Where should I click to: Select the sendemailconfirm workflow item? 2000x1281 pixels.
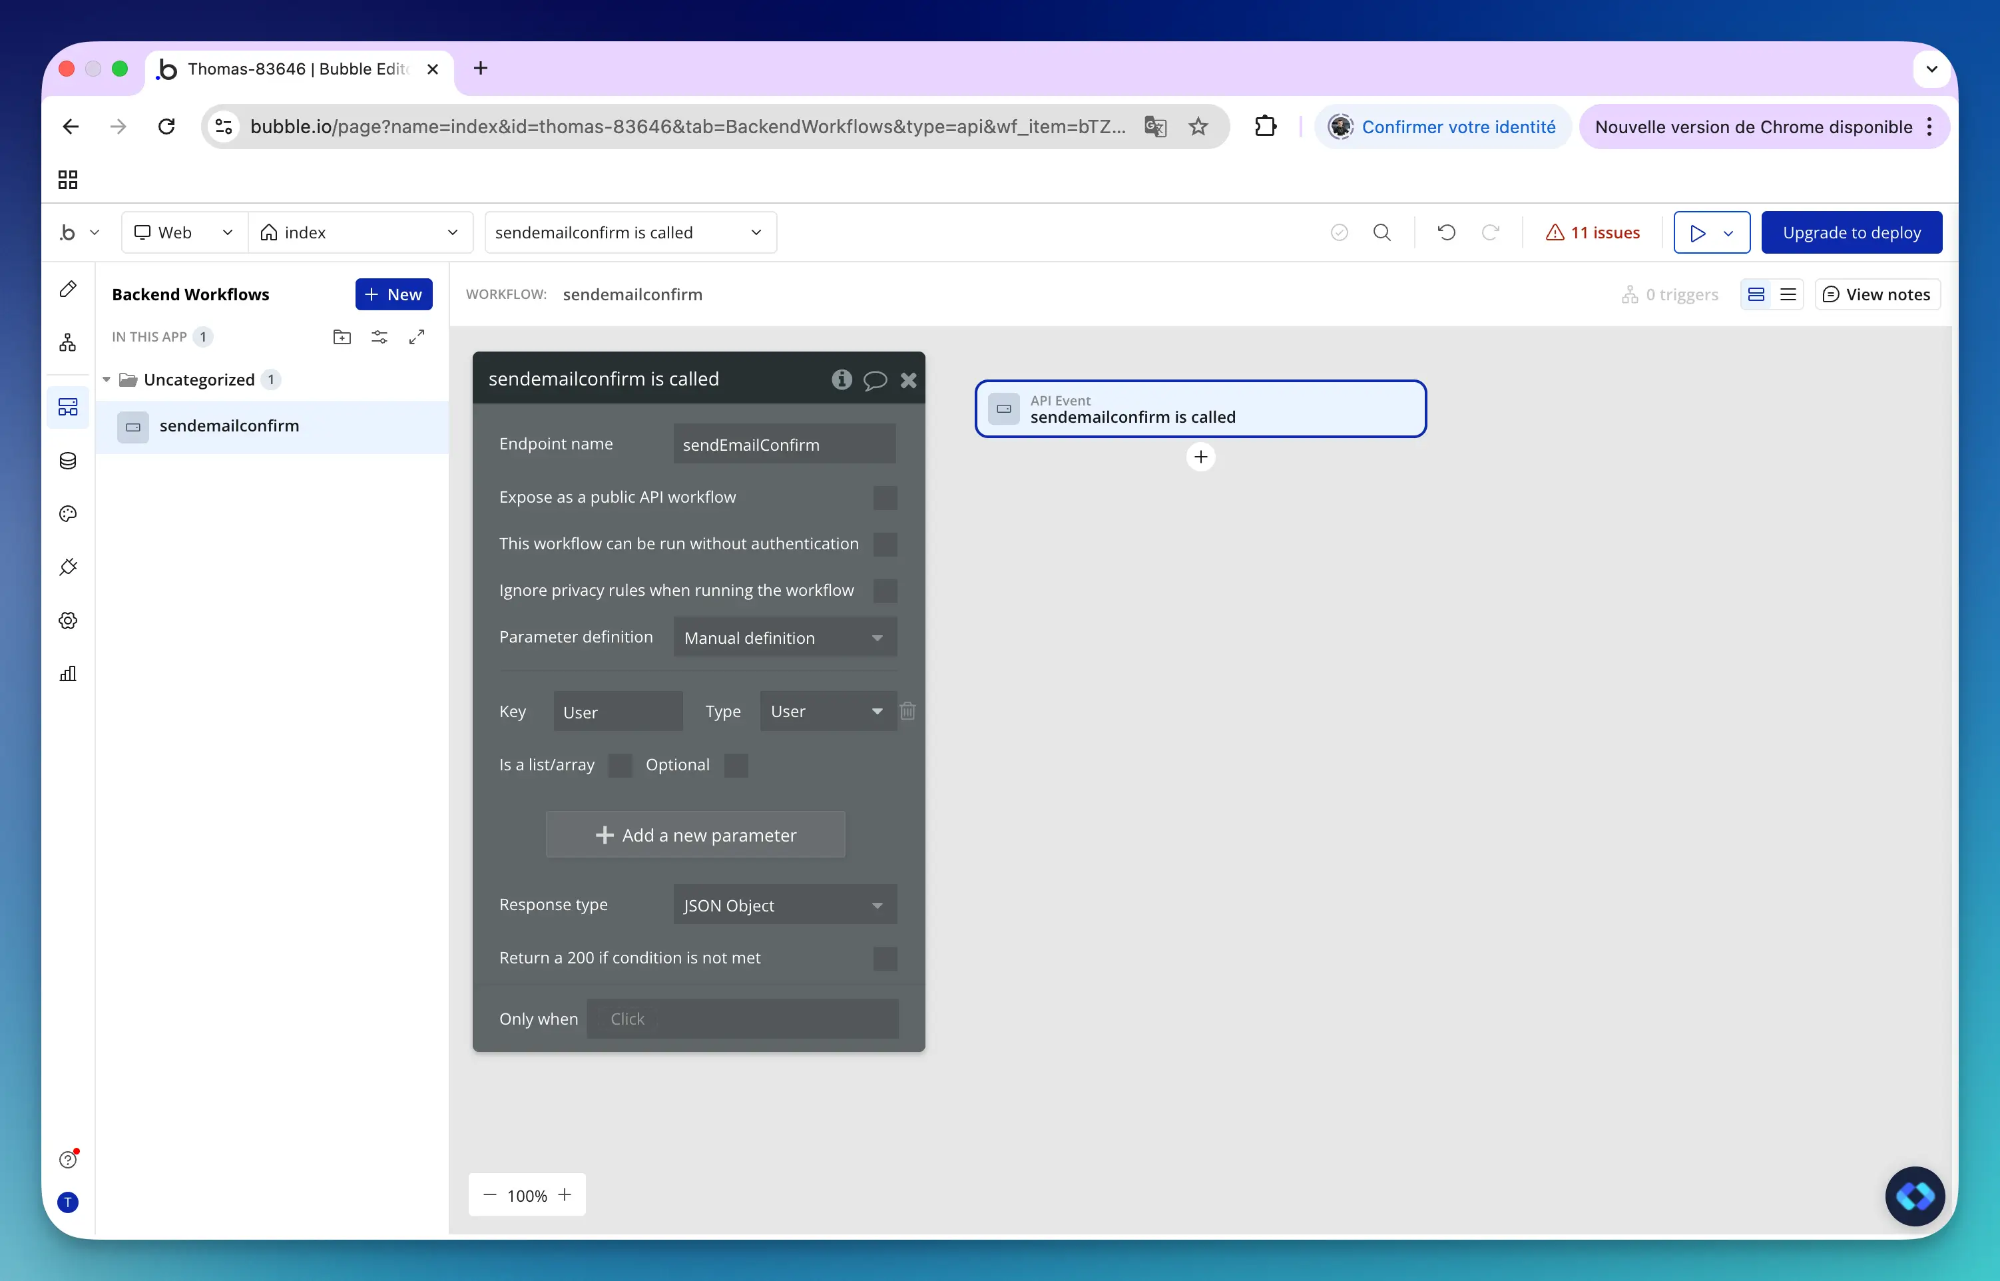pyautogui.click(x=272, y=427)
